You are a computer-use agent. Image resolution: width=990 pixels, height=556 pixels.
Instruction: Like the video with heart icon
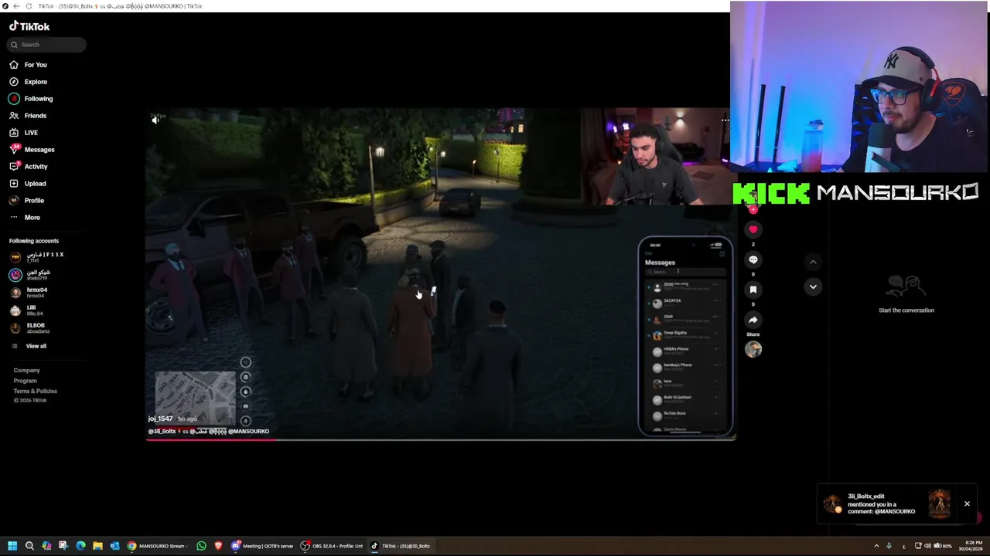753,229
